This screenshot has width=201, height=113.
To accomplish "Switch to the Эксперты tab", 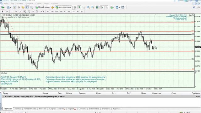I will click(x=106, y=109).
